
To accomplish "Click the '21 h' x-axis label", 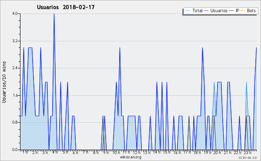I will tap(228, 152).
